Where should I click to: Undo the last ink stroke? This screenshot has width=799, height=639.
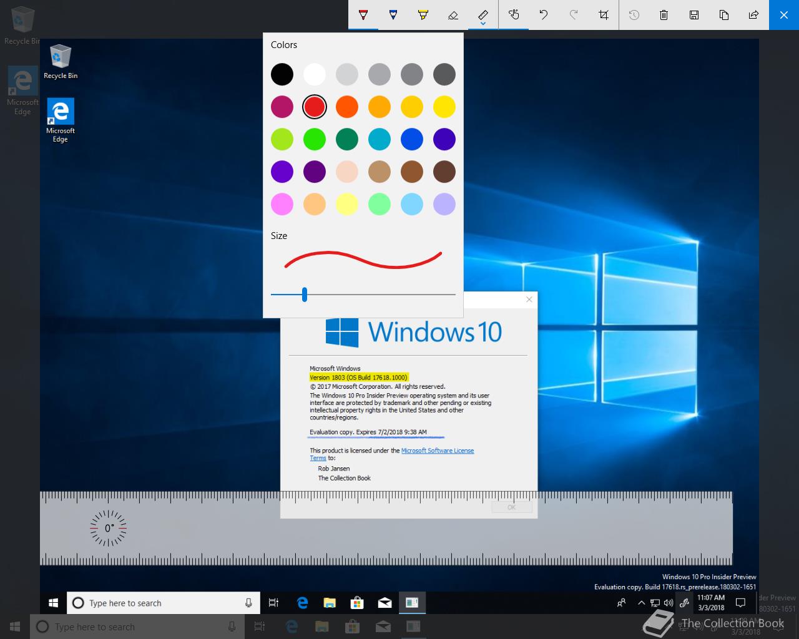[544, 14]
